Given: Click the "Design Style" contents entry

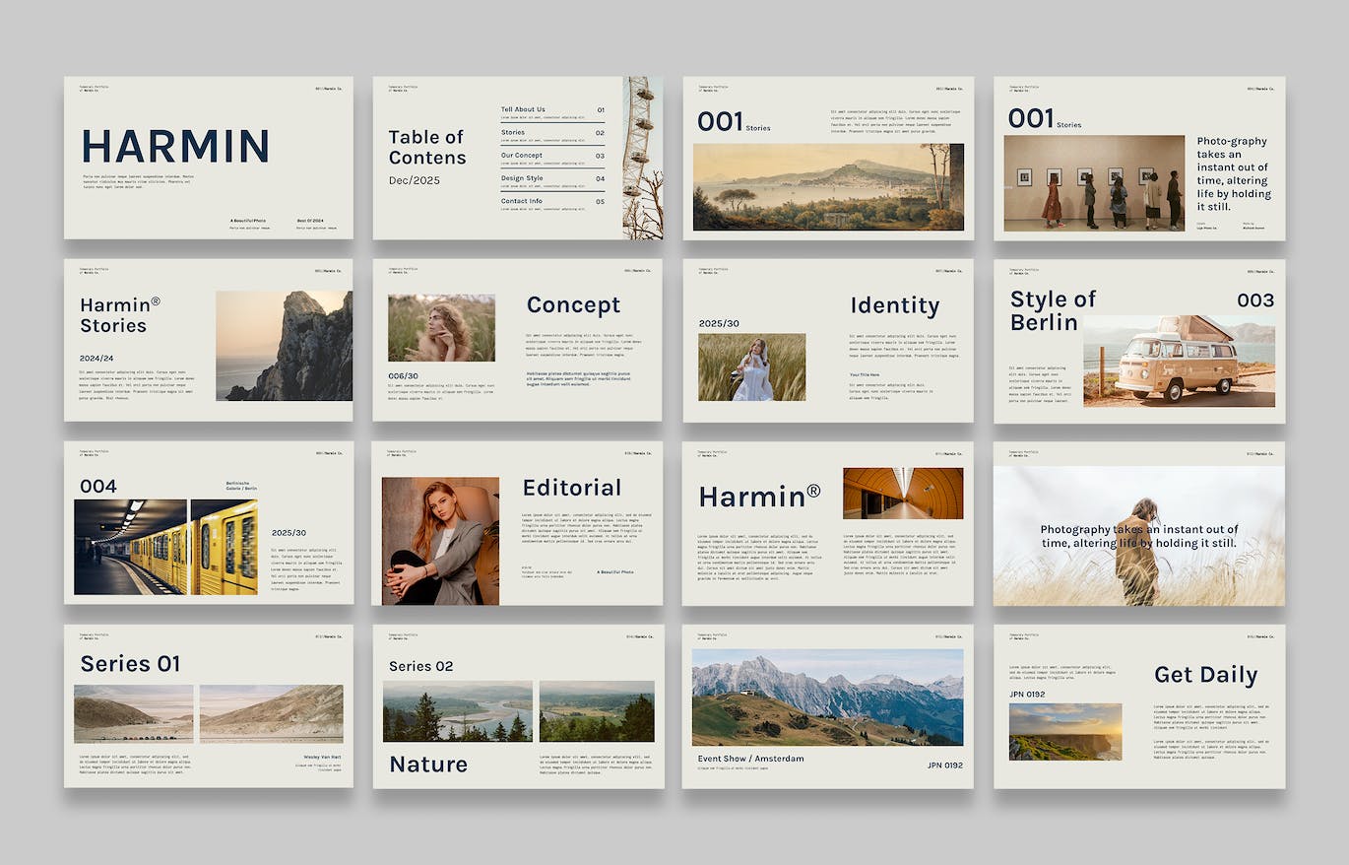Looking at the screenshot, I should [522, 178].
